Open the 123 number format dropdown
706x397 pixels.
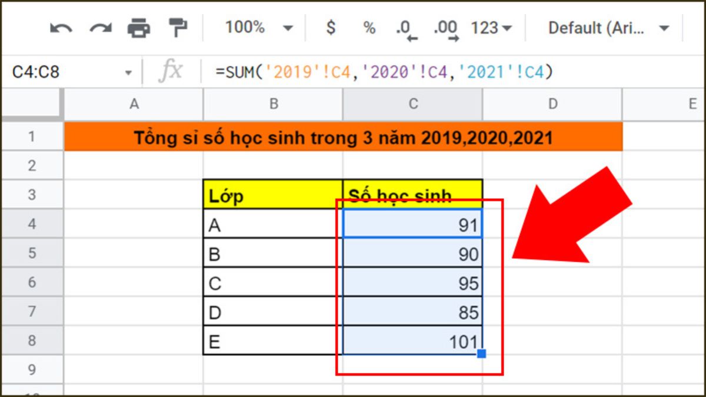[x=493, y=26]
